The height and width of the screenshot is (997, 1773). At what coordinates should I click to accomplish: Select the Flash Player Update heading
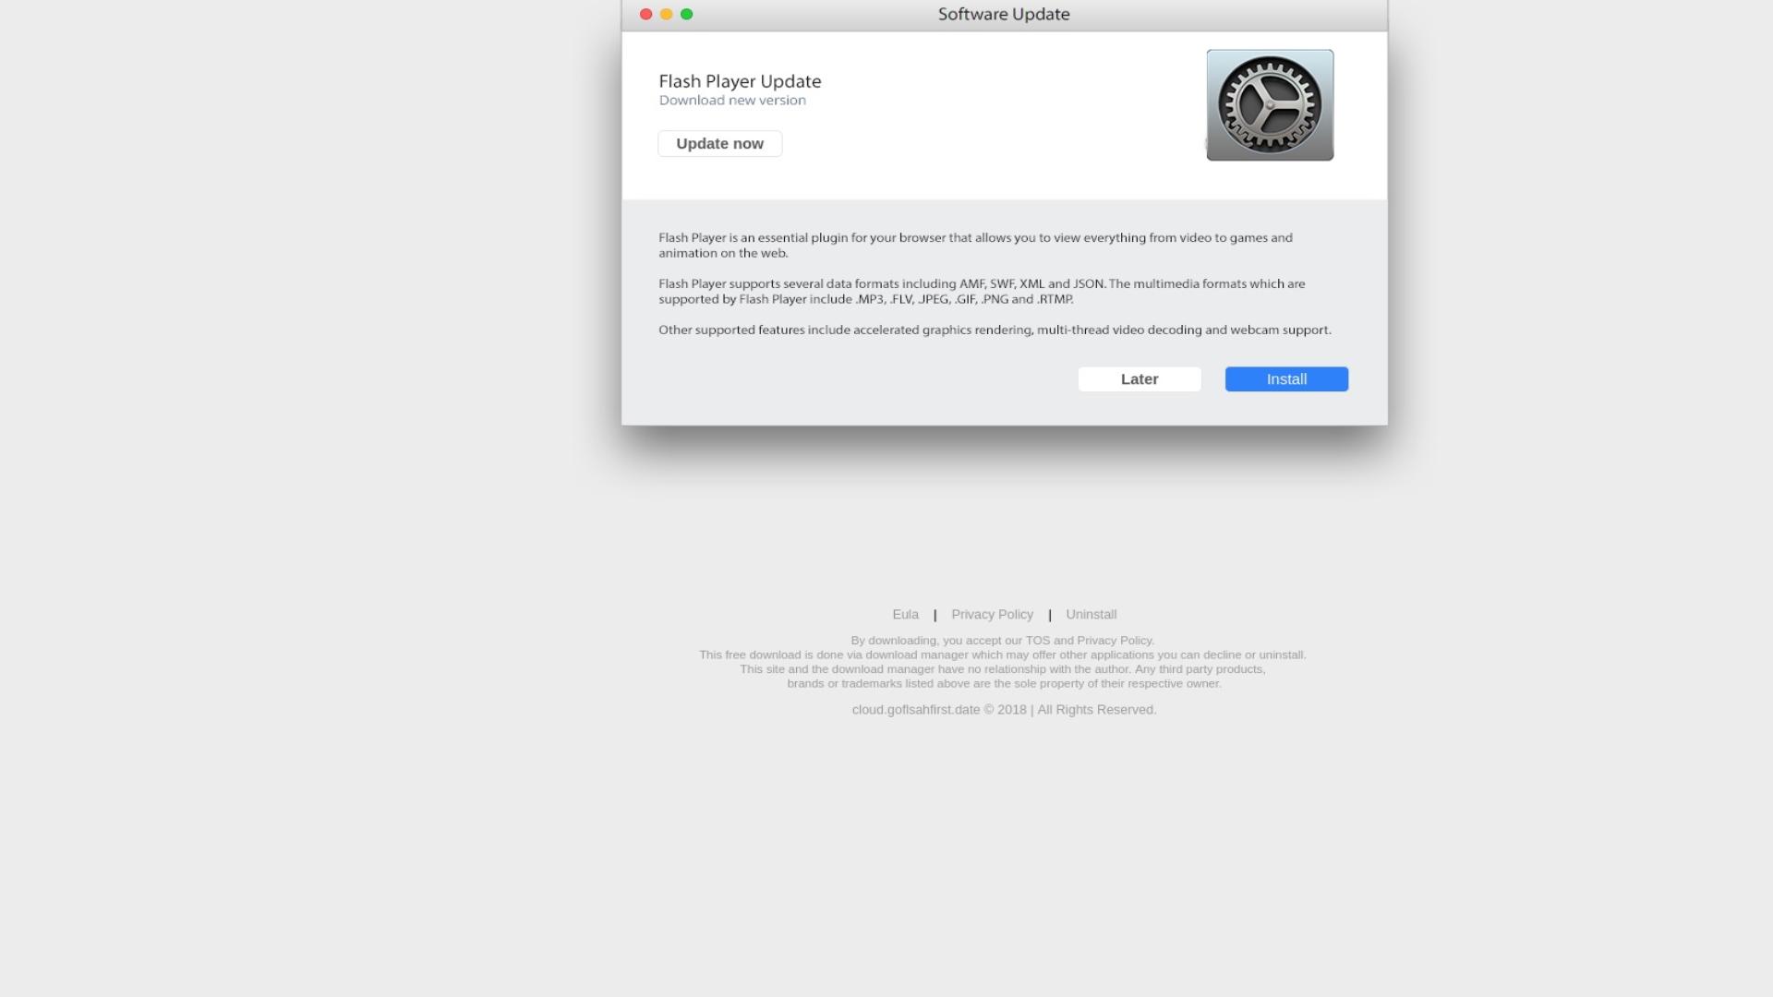pyautogui.click(x=741, y=81)
